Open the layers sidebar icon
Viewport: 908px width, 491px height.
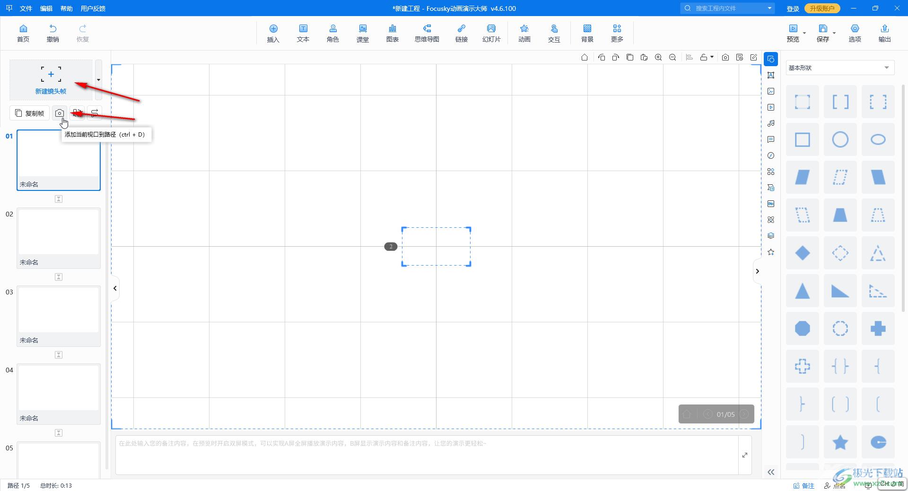(x=771, y=236)
